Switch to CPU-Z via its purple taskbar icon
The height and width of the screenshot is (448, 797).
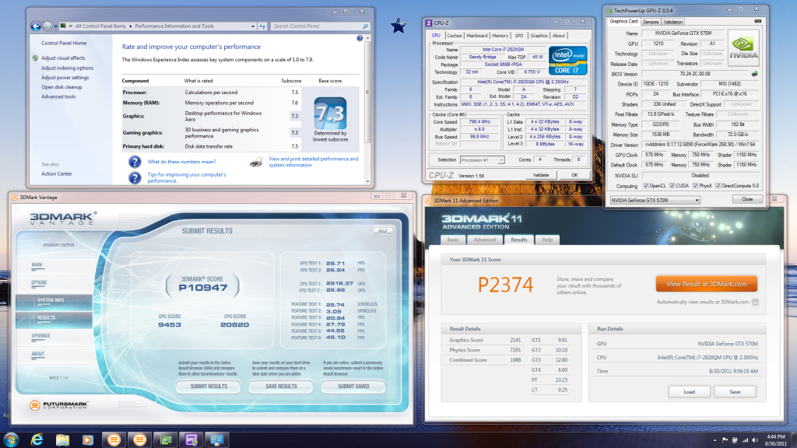191,439
